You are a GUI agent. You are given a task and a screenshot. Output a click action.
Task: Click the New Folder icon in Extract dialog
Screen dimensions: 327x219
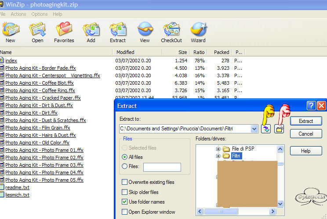tap(279, 129)
